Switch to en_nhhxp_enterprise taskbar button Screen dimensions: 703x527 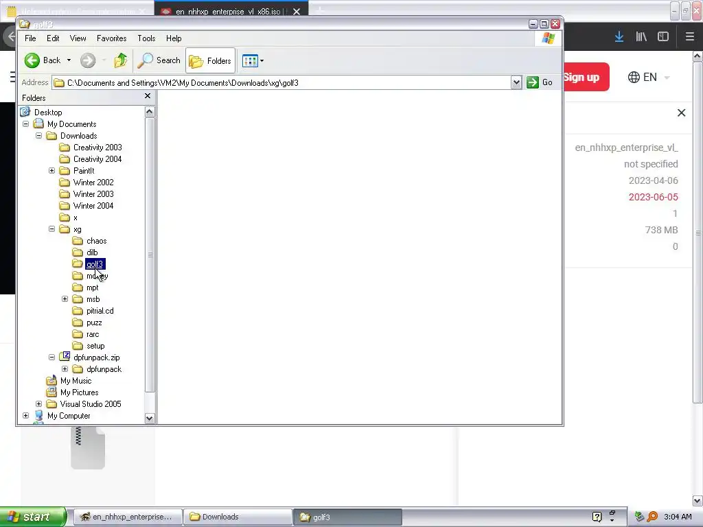pos(128,517)
